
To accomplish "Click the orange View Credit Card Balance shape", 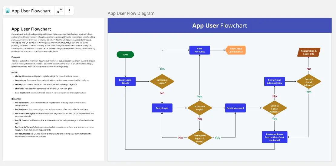I will tap(235, 50).
